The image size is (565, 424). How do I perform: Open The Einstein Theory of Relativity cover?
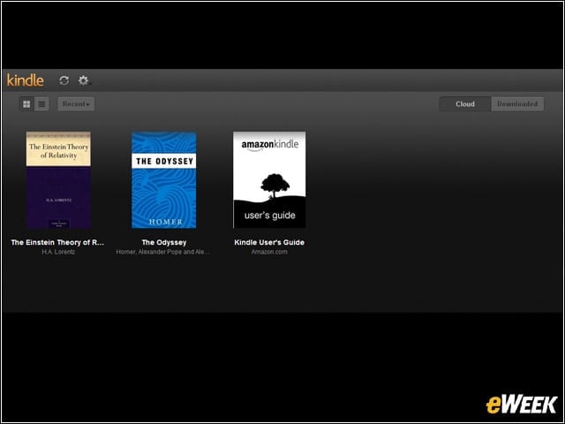[58, 180]
